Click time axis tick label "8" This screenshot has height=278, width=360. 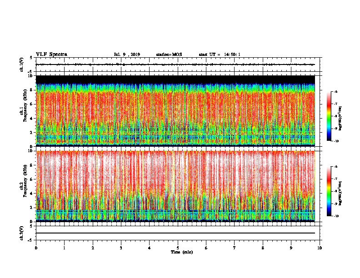pos(263,248)
